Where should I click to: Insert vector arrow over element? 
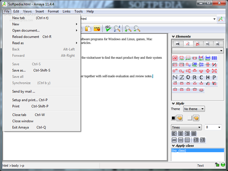(x=175, y=83)
